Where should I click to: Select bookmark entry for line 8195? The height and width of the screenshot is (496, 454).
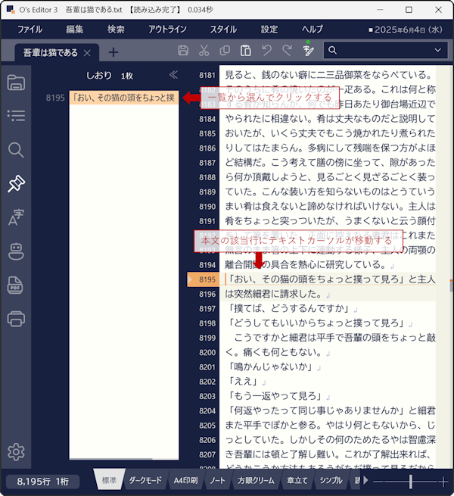(x=123, y=98)
